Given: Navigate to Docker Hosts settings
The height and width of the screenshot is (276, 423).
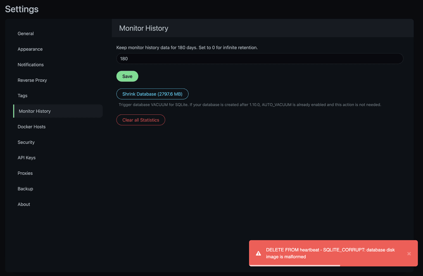Looking at the screenshot, I should click(x=31, y=126).
